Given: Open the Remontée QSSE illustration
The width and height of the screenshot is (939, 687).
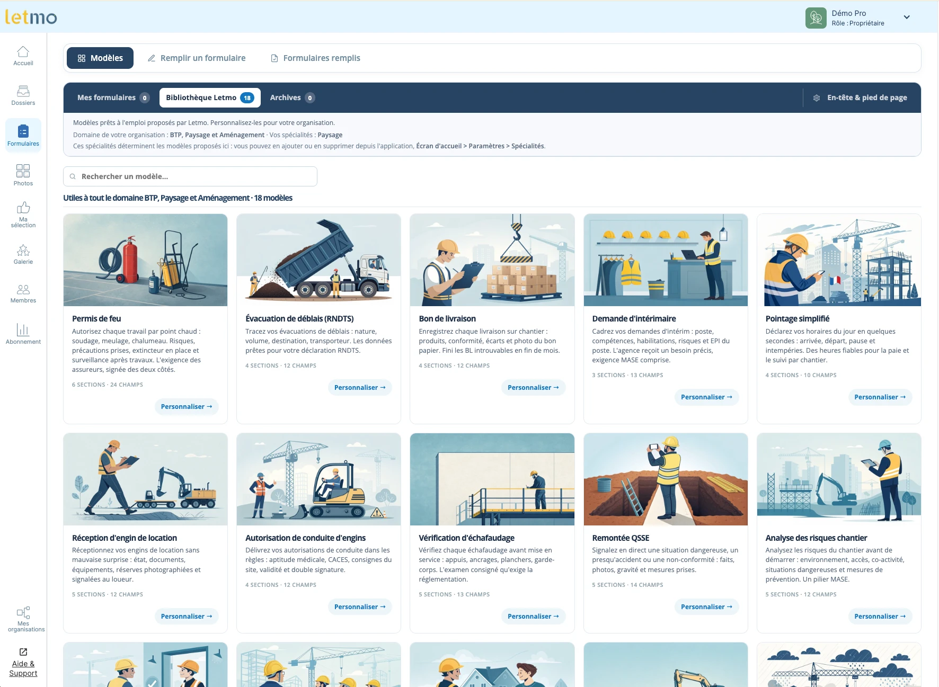Looking at the screenshot, I should tap(666, 479).
